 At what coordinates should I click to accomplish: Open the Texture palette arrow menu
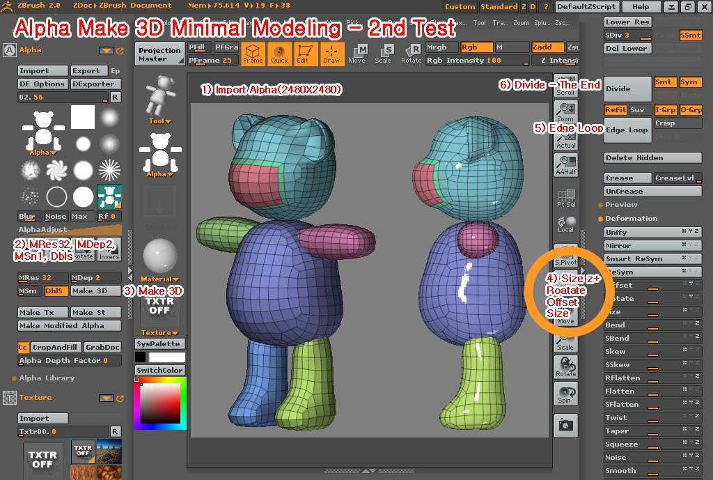pos(107,398)
